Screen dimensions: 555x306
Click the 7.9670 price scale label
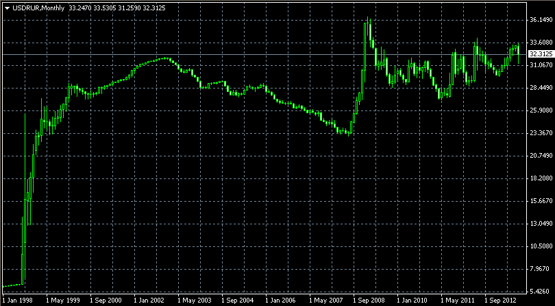tap(541, 269)
